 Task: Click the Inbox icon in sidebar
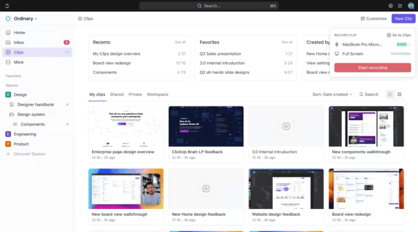pyautogui.click(x=8, y=42)
